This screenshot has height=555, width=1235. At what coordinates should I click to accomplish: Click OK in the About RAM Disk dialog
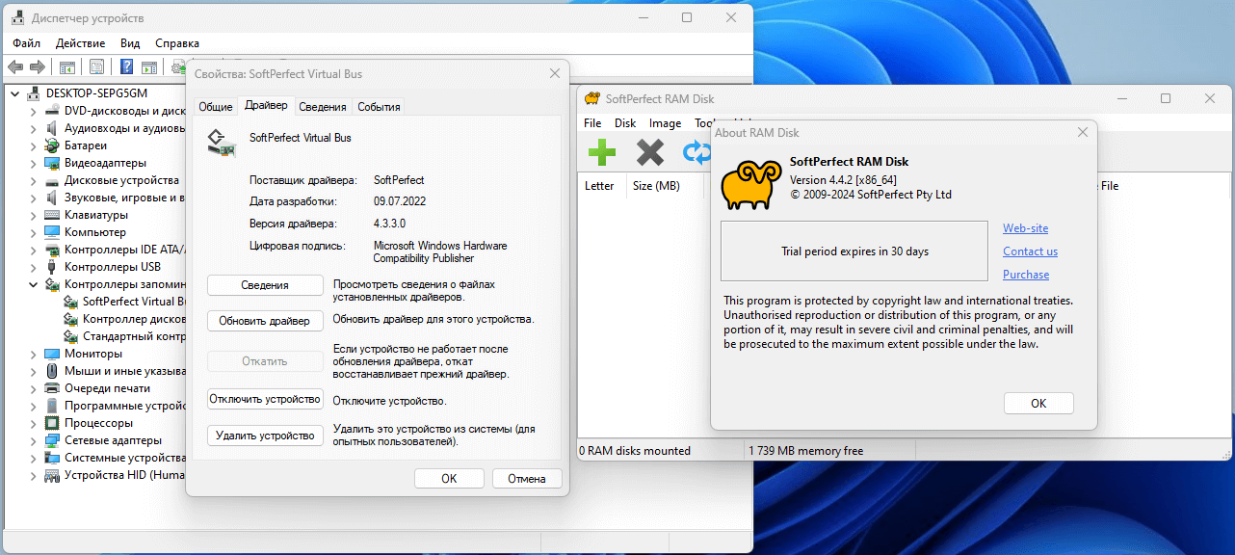(x=1038, y=404)
